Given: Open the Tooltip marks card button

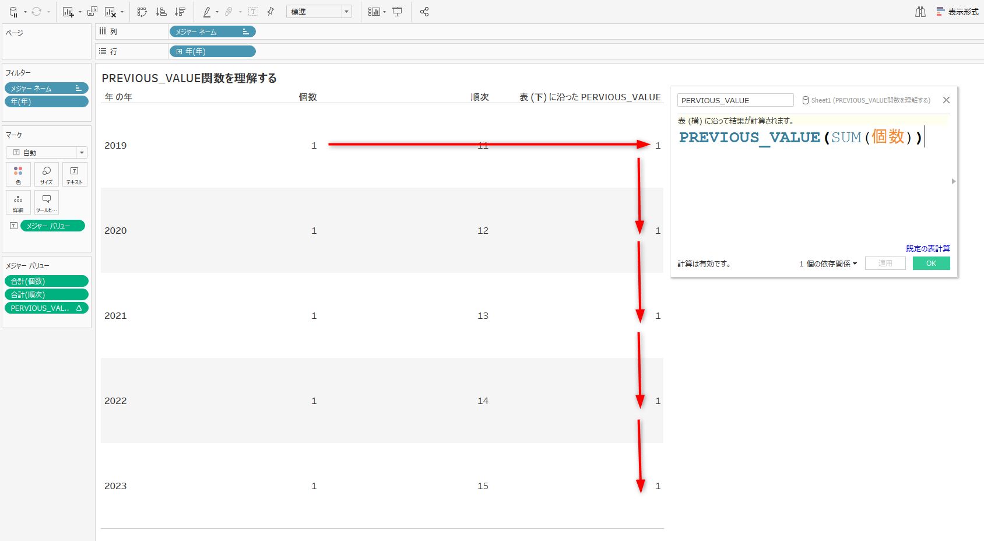Looking at the screenshot, I should [x=47, y=202].
